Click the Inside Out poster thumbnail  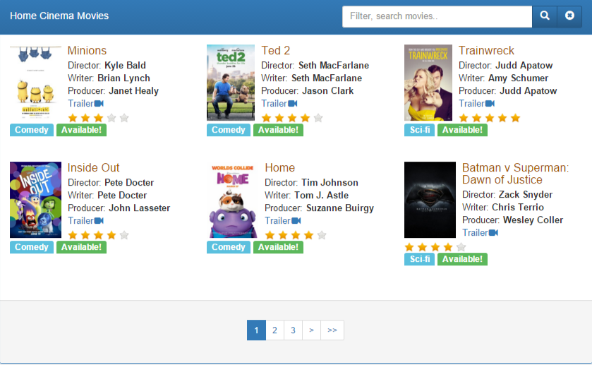point(35,200)
